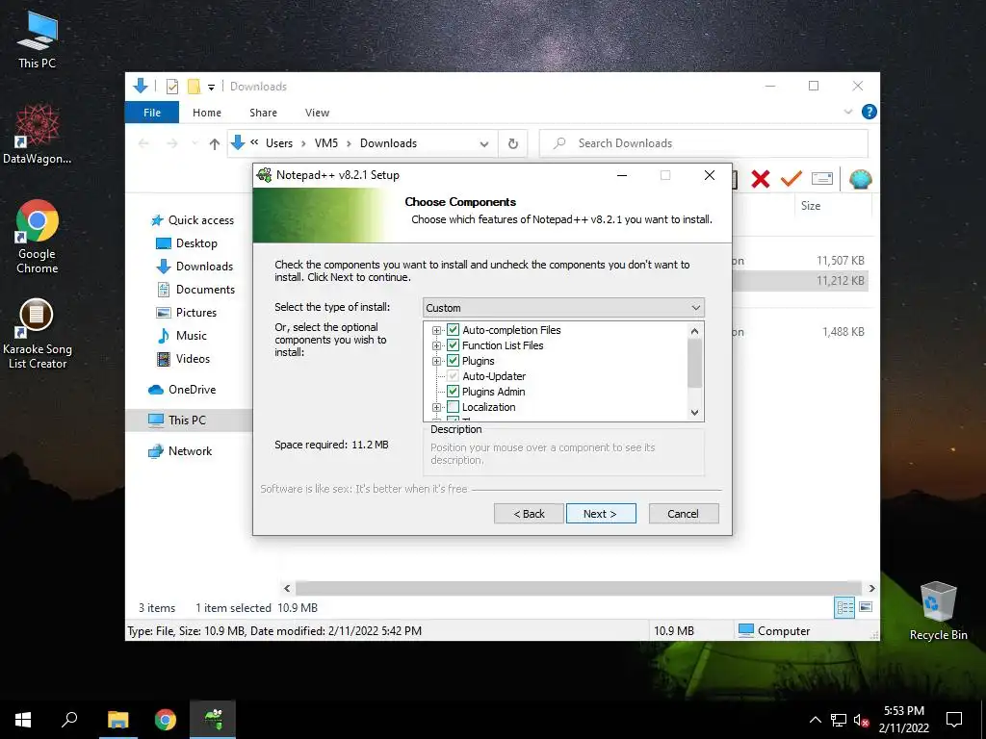Click the address bar double chevron

tap(254, 142)
